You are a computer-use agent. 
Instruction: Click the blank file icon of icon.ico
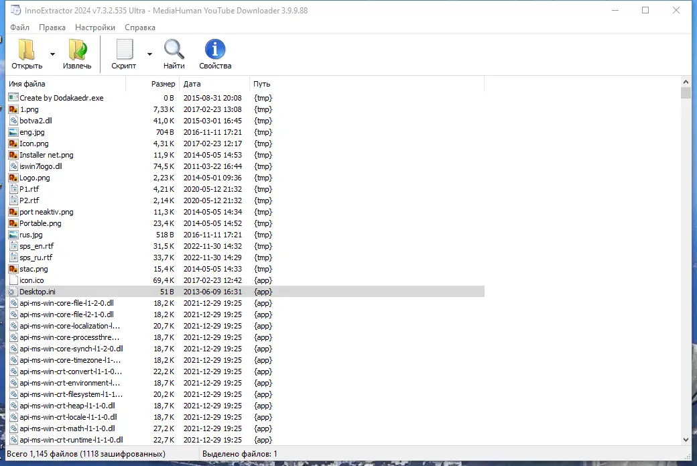[13, 280]
